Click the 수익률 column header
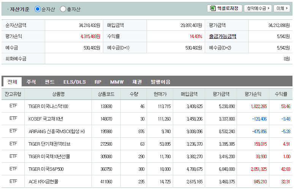Viewport: 294px width, 189px height. [x=281, y=94]
